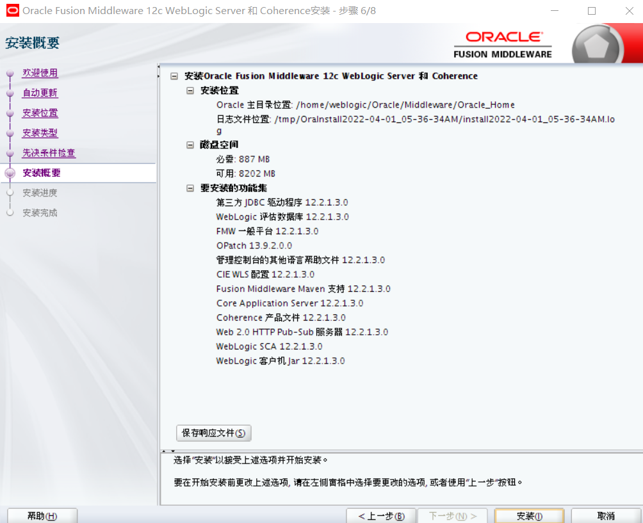Click 保存响应文件 to save a response file
Image resolution: width=643 pixels, height=523 pixels.
[213, 433]
